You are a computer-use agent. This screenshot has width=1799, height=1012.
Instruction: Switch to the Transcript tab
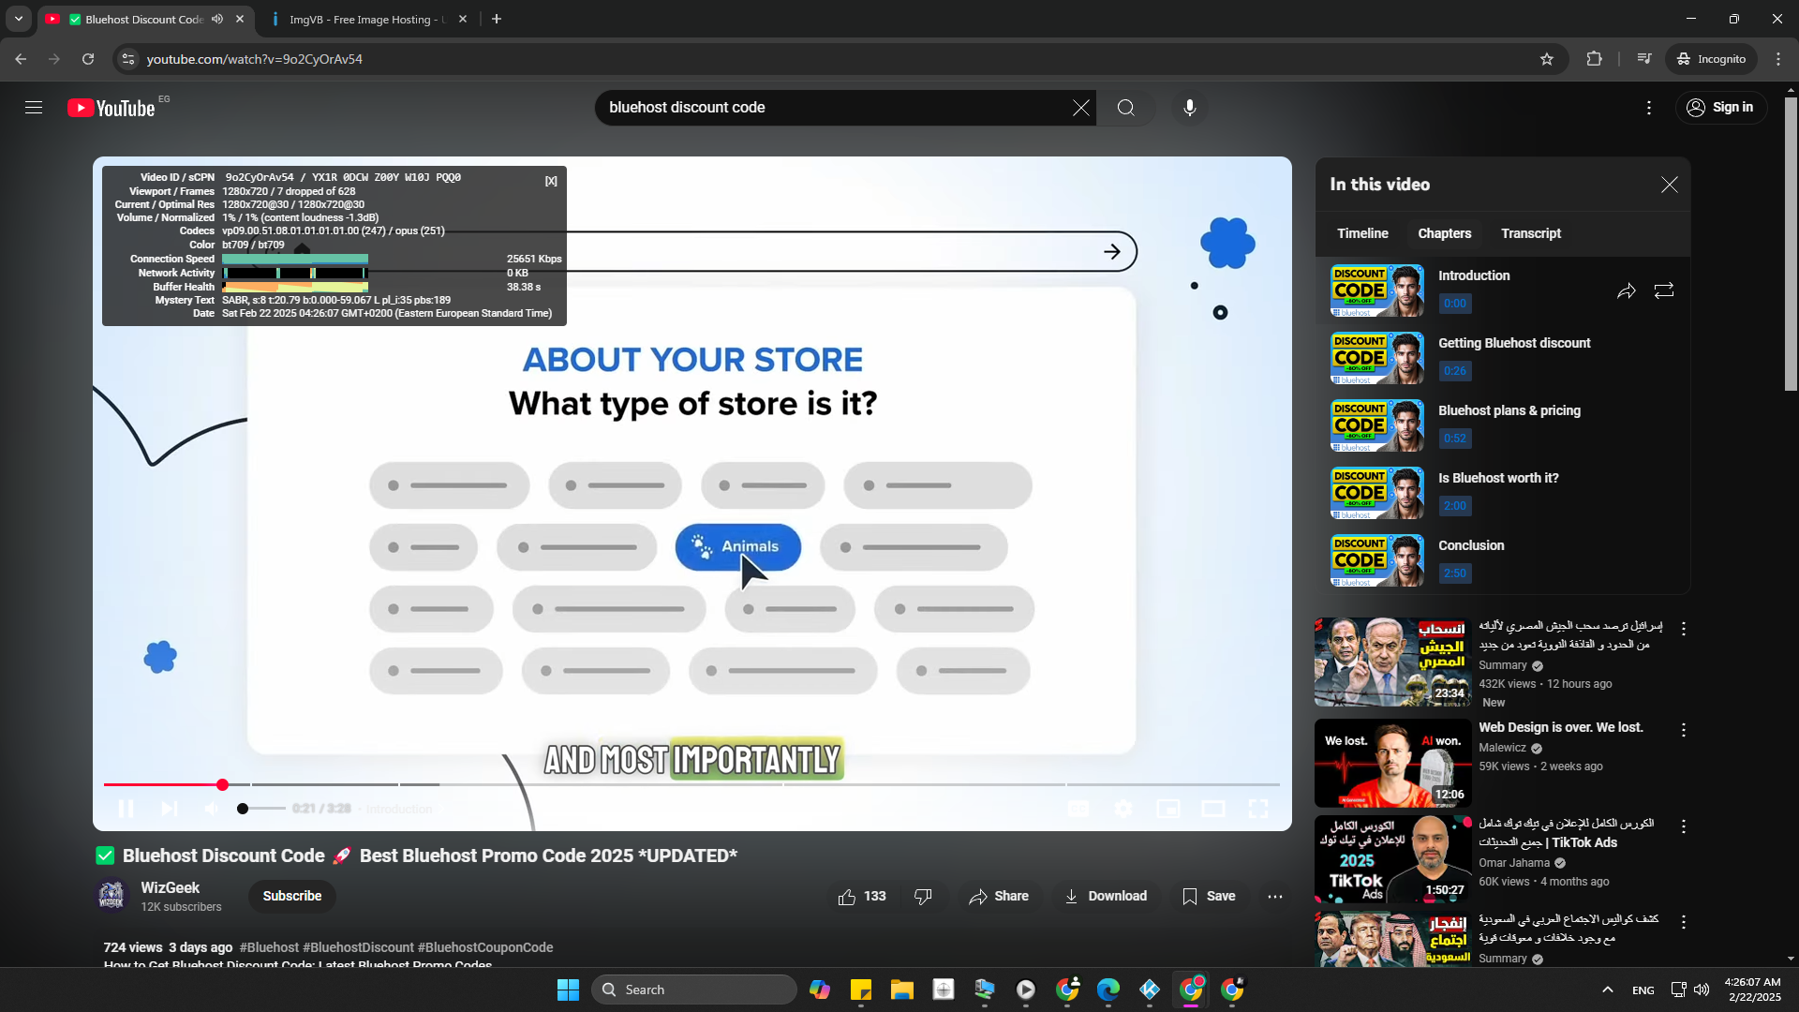click(1530, 233)
